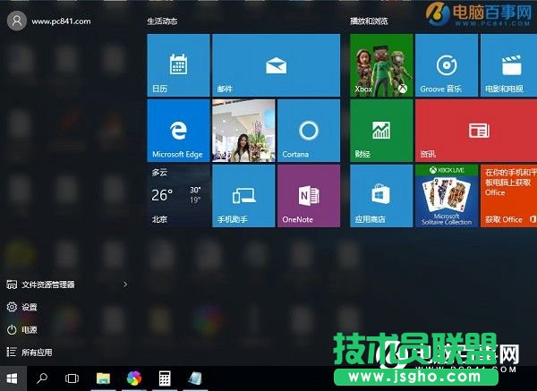This screenshot has height=391, width=537.
Task: Expand the 文件资源管理器 jump list arrow
Action: click(x=125, y=285)
